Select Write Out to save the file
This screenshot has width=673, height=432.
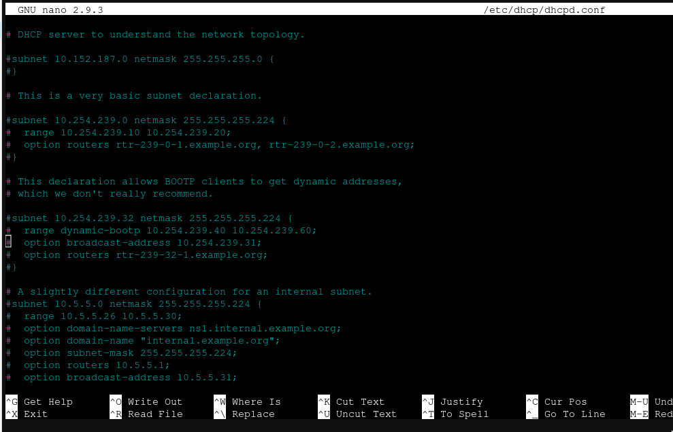[x=153, y=401]
